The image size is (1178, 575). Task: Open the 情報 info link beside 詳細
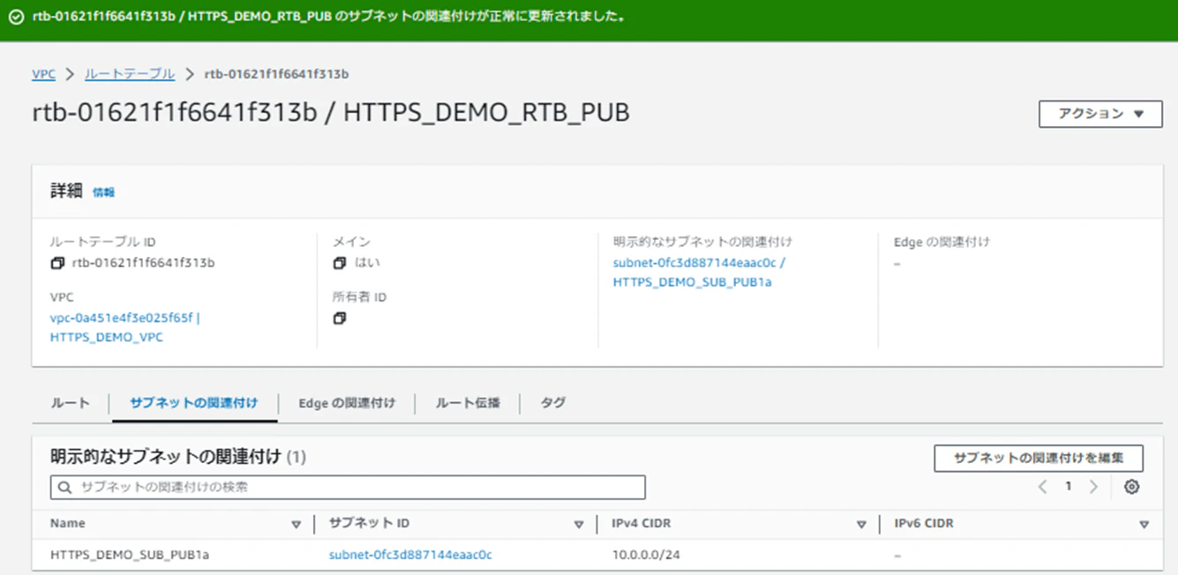104,192
